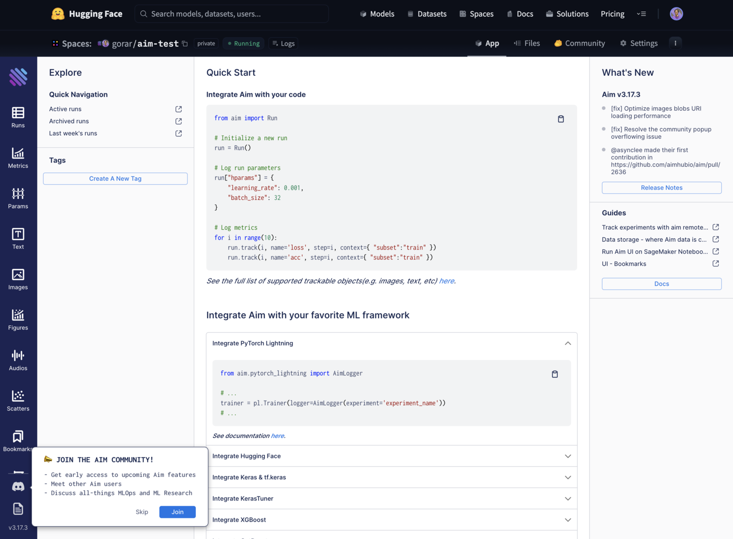
Task: Open Data storage guide link icon
Action: (x=716, y=239)
